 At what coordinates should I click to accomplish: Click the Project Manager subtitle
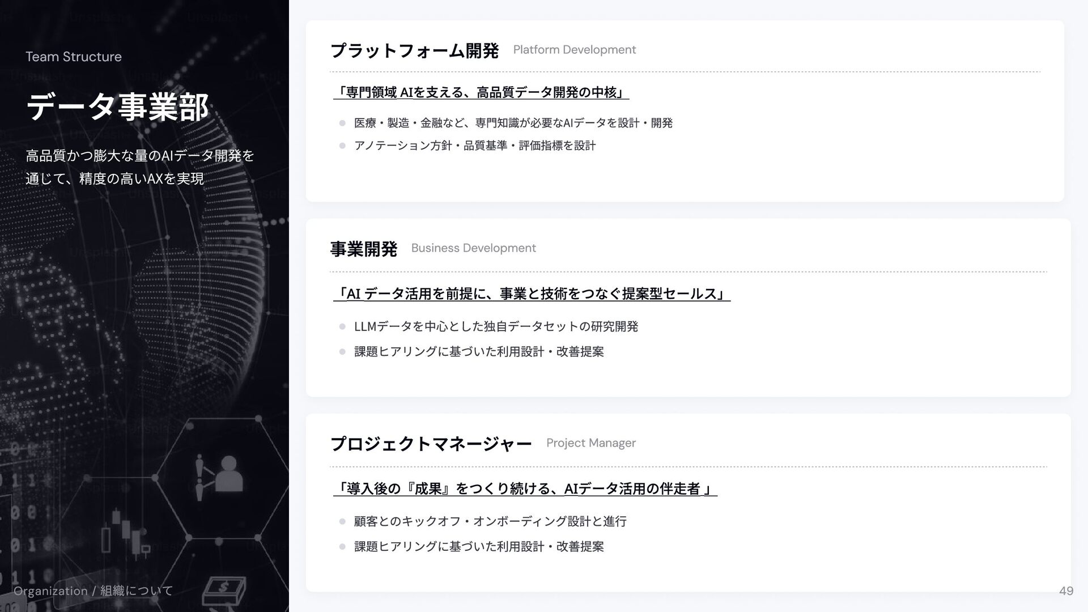pyautogui.click(x=591, y=443)
